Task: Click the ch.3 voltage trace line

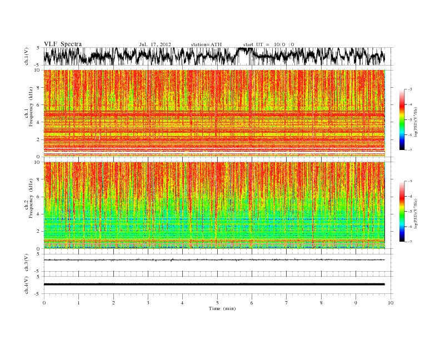Action: point(214,260)
